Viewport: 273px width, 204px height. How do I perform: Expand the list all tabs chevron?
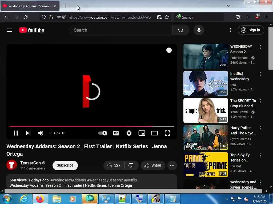(x=228, y=6)
